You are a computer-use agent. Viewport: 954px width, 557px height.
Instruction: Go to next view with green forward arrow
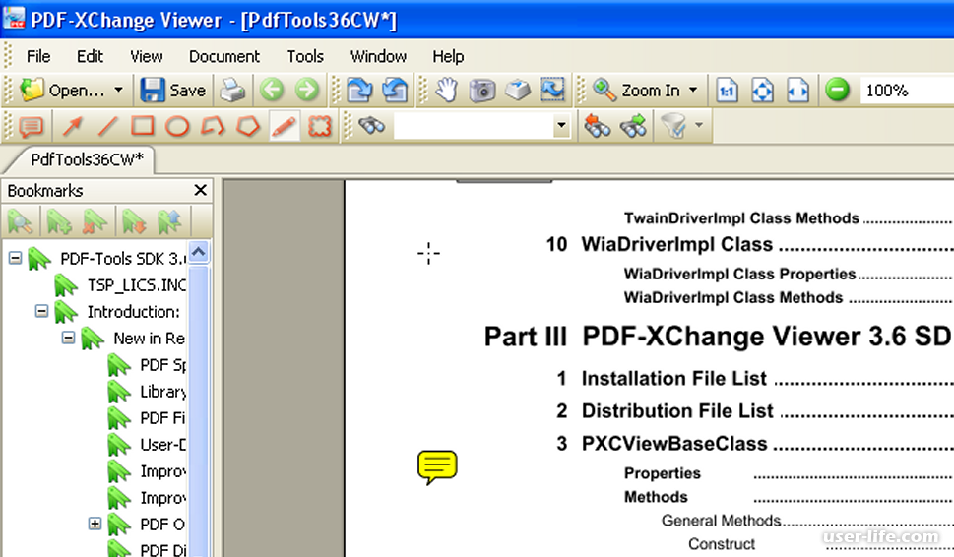click(306, 91)
